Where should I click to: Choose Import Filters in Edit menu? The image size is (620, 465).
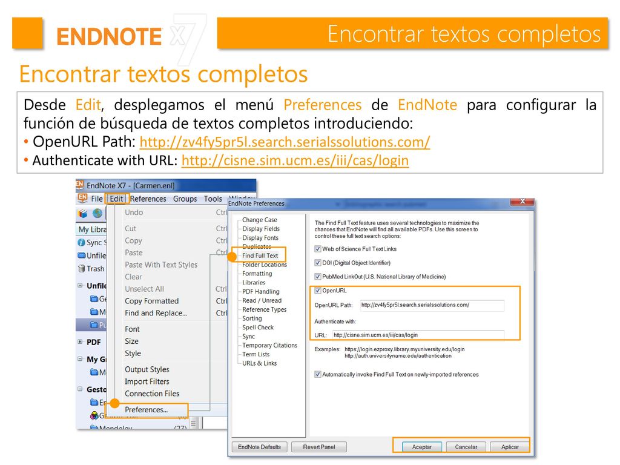pos(147,381)
